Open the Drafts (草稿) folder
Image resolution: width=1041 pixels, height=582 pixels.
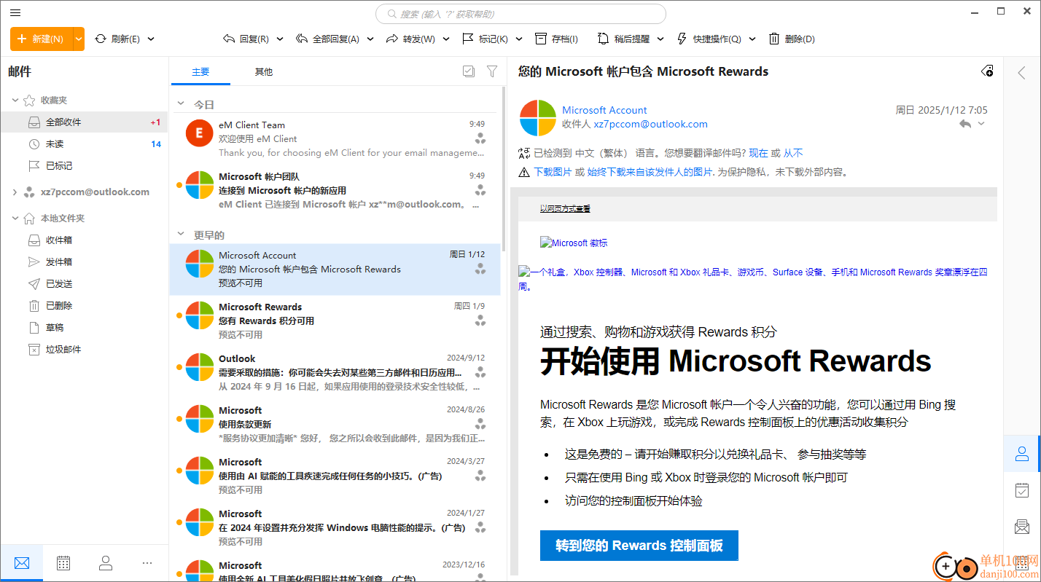[x=84, y=328]
